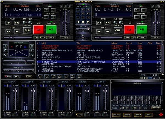Toggle the AGC button on Master channel
The height and width of the screenshot is (119, 165).
[x=79, y=115]
